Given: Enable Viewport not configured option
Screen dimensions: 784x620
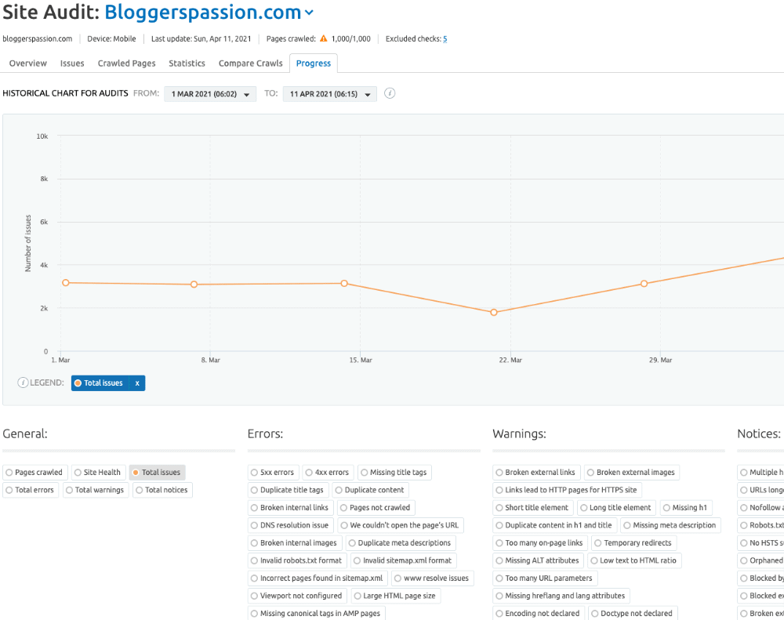Looking at the screenshot, I should tap(297, 596).
